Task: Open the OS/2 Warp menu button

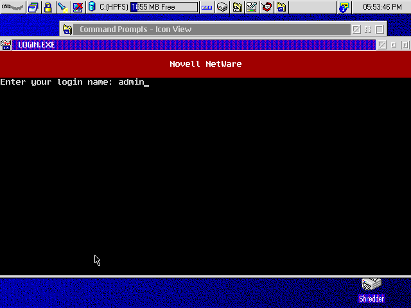Action: (x=12, y=7)
